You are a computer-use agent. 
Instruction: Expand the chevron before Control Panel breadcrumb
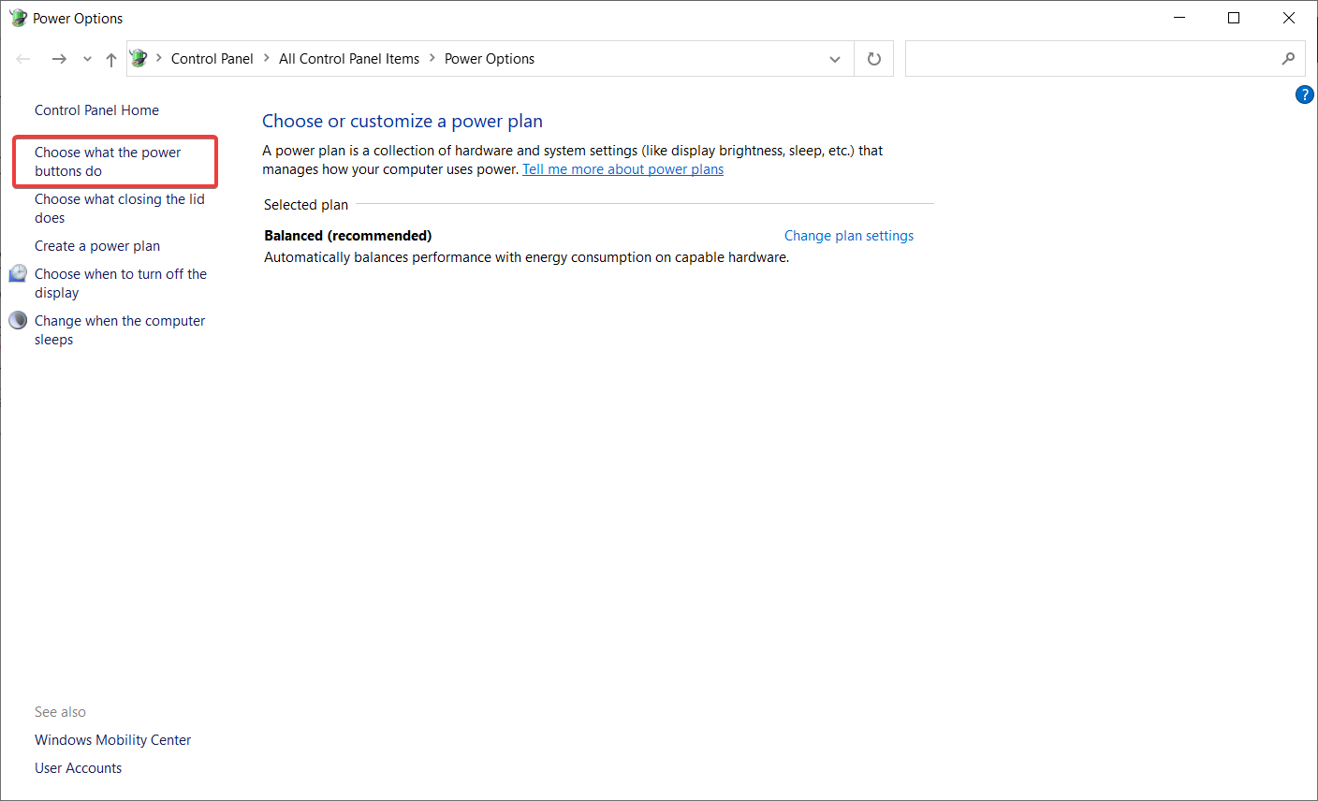pos(159,58)
